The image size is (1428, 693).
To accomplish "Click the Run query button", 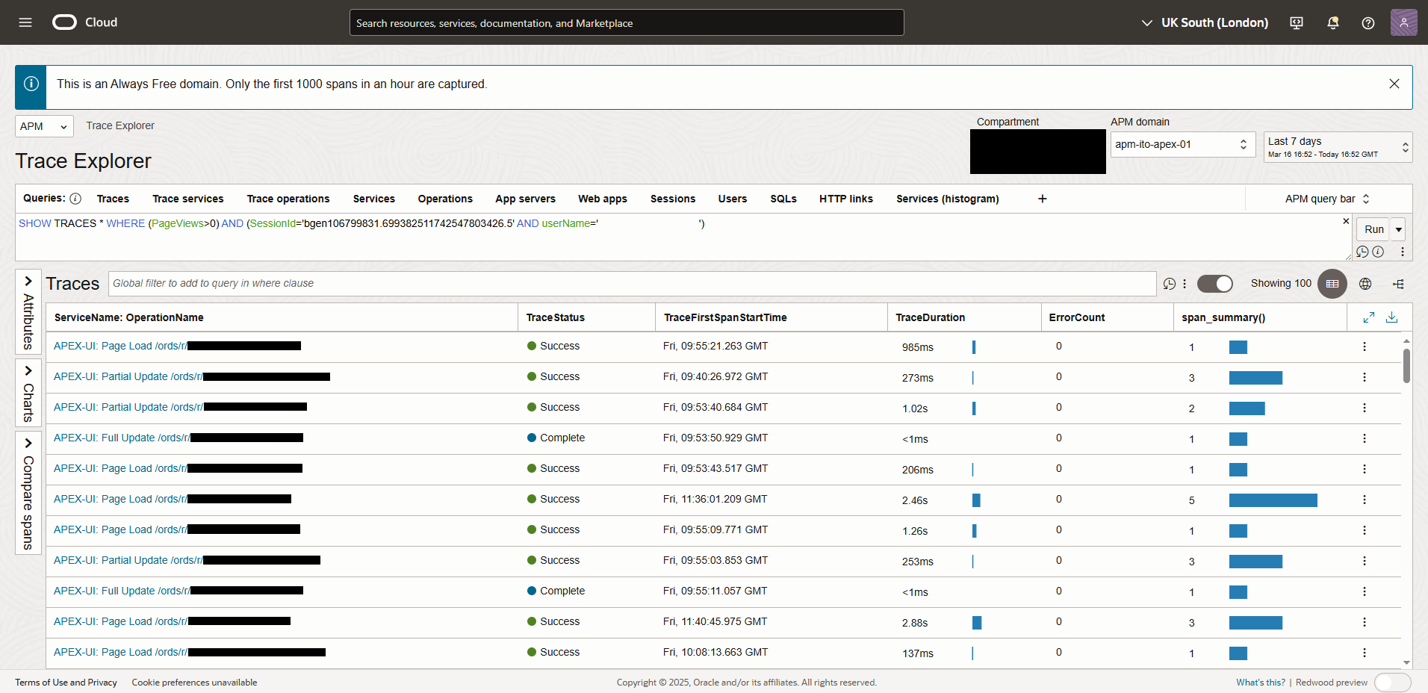I will tap(1373, 229).
